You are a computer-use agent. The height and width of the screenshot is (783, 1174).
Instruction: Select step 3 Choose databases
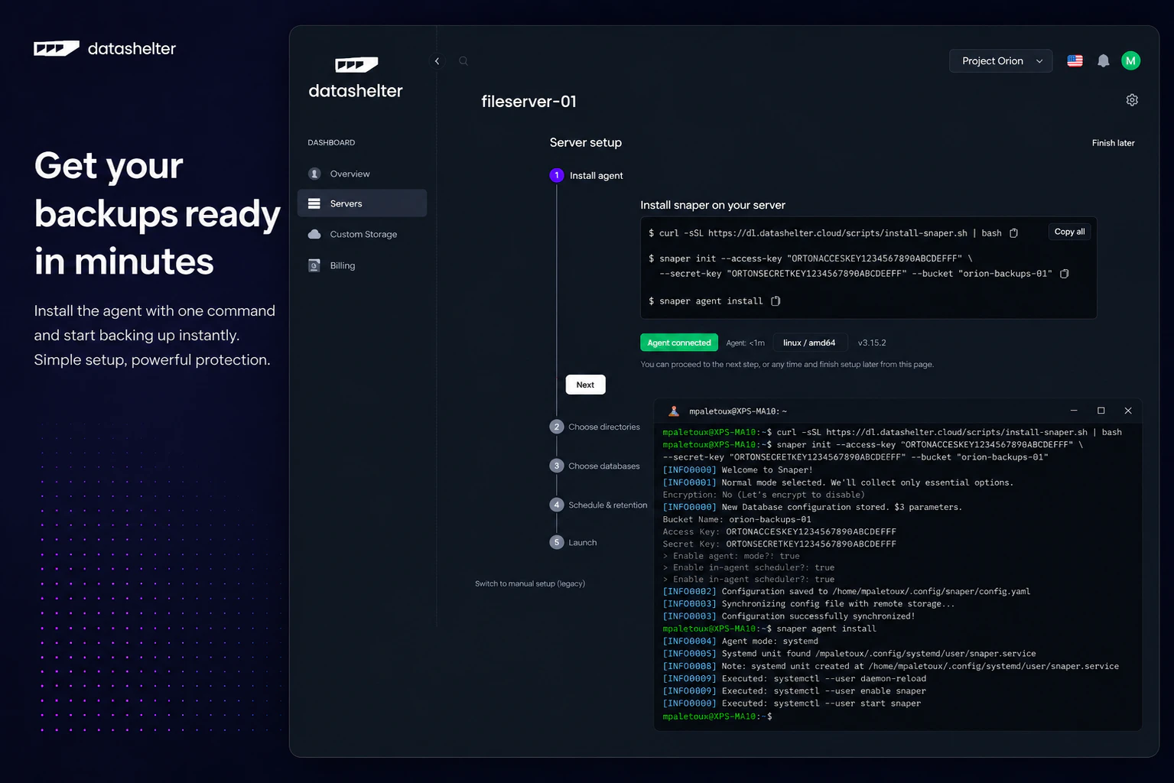click(595, 466)
